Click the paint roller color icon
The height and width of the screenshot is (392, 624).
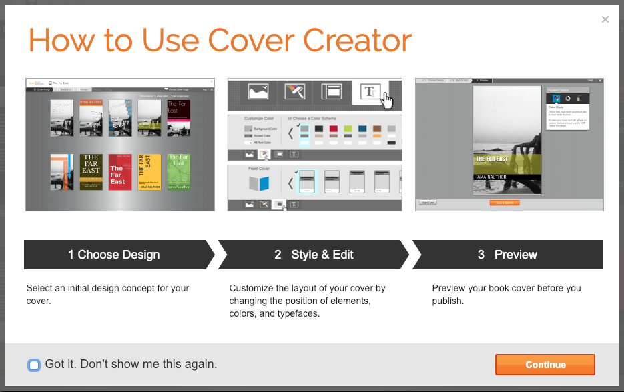click(294, 92)
